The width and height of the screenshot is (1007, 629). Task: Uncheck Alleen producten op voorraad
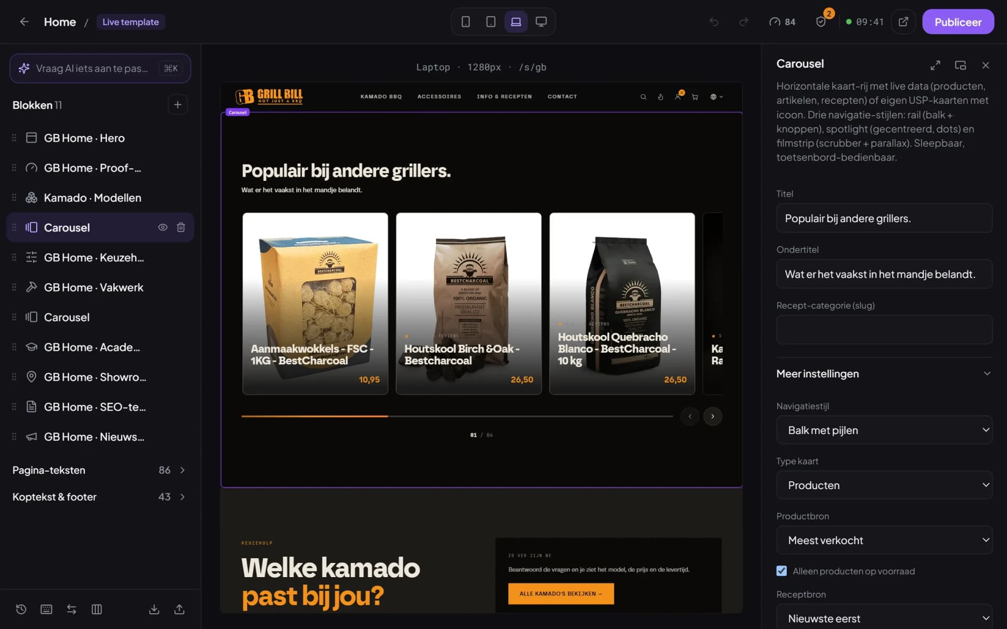click(x=781, y=571)
